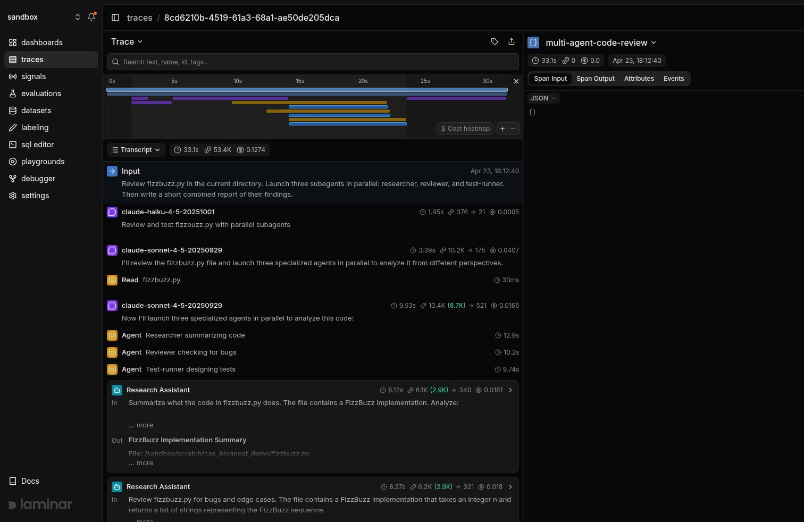Open multi-agent-code-review span dropdown
Screen dimensions: 804x522
(x=601, y=43)
